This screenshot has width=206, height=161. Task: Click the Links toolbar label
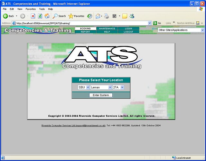tap(168, 23)
